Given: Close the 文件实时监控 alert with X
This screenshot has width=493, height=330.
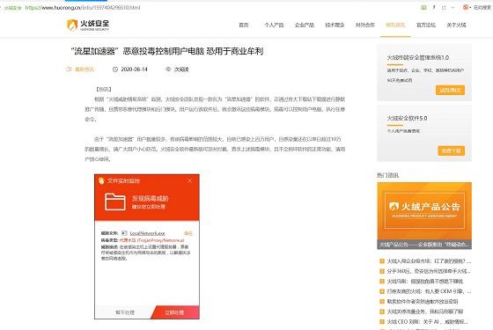Looking at the screenshot, I should (x=189, y=180).
